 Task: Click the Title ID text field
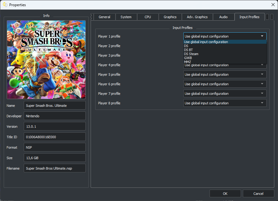55,137
